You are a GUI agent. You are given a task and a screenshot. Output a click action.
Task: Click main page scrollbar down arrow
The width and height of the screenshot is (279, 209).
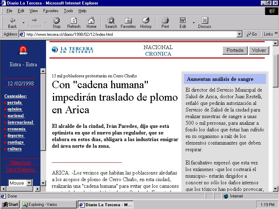coord(275,188)
